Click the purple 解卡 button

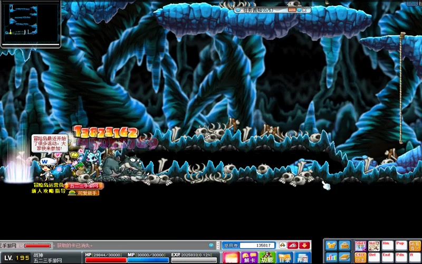(249, 258)
